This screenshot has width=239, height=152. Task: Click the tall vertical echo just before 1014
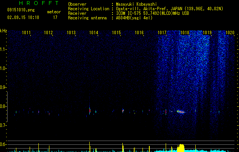(90, 110)
